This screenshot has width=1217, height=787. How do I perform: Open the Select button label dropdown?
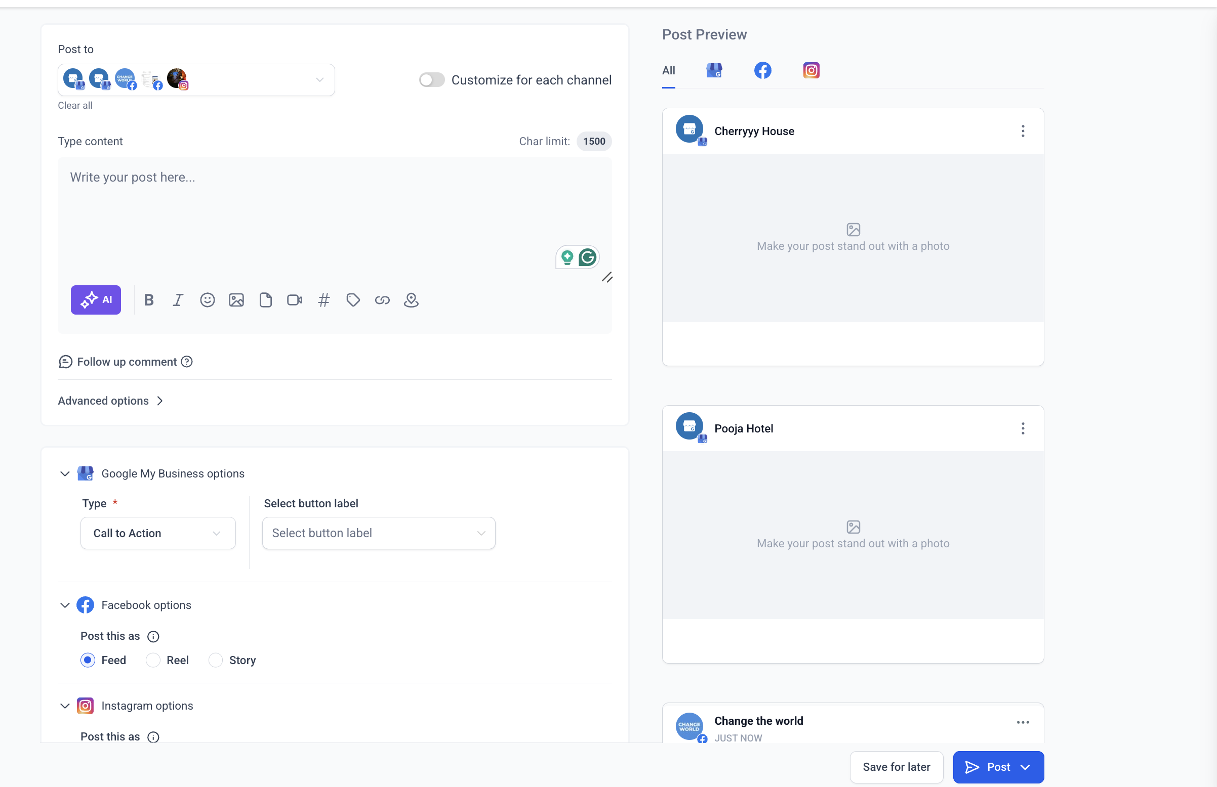point(378,533)
